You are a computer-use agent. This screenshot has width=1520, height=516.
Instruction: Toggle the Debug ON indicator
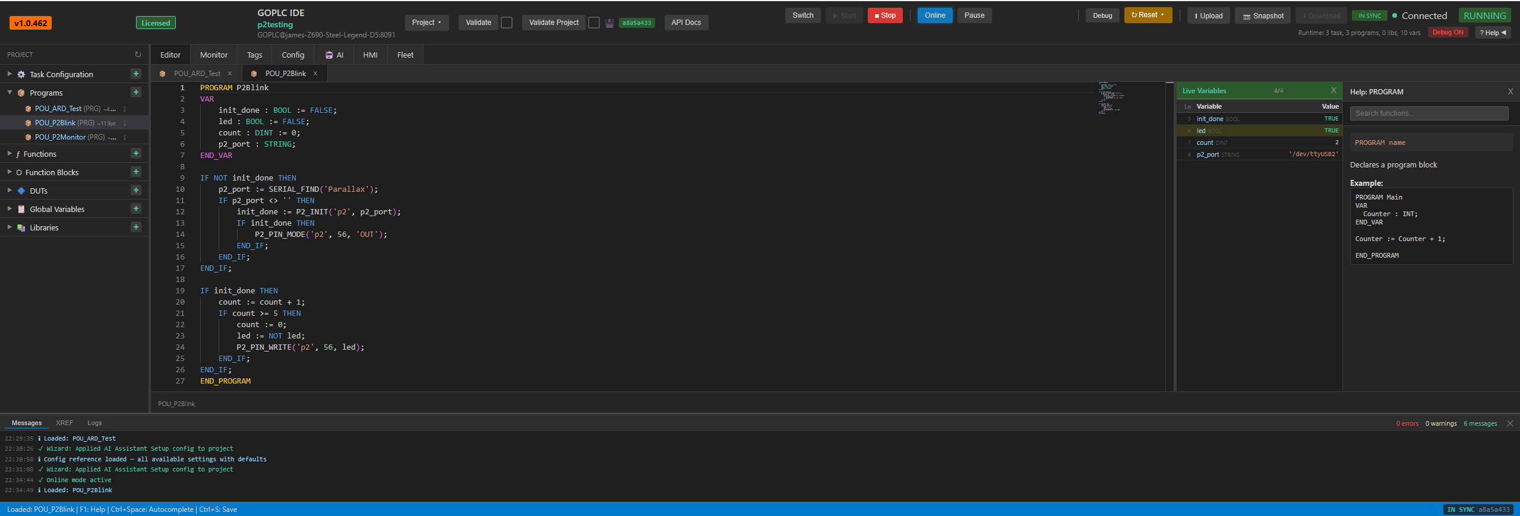[x=1448, y=33]
